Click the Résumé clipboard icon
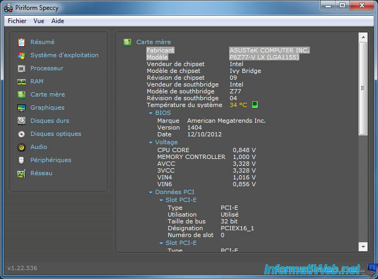378x279 pixels. (21, 42)
